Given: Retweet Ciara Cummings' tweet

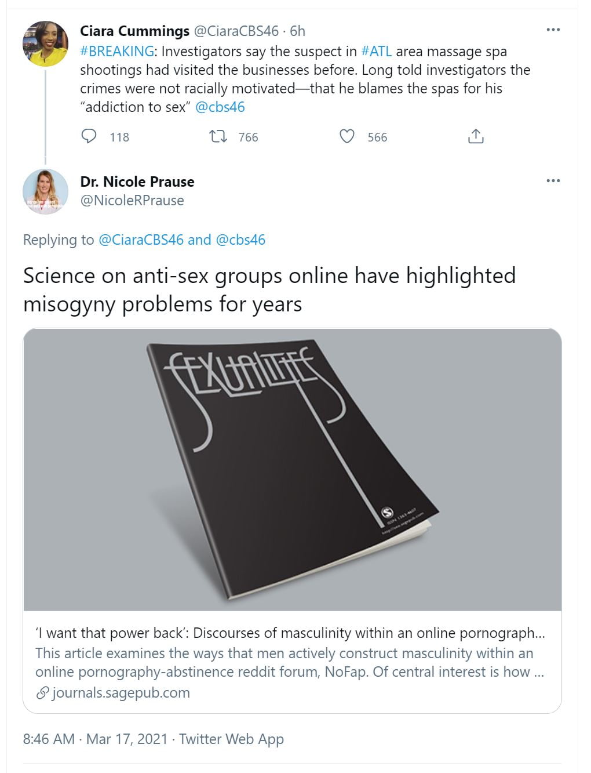Looking at the screenshot, I should [218, 136].
